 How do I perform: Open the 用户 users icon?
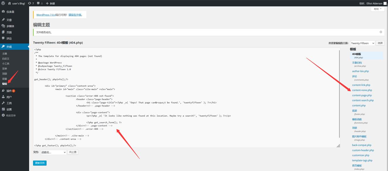coord(3,97)
